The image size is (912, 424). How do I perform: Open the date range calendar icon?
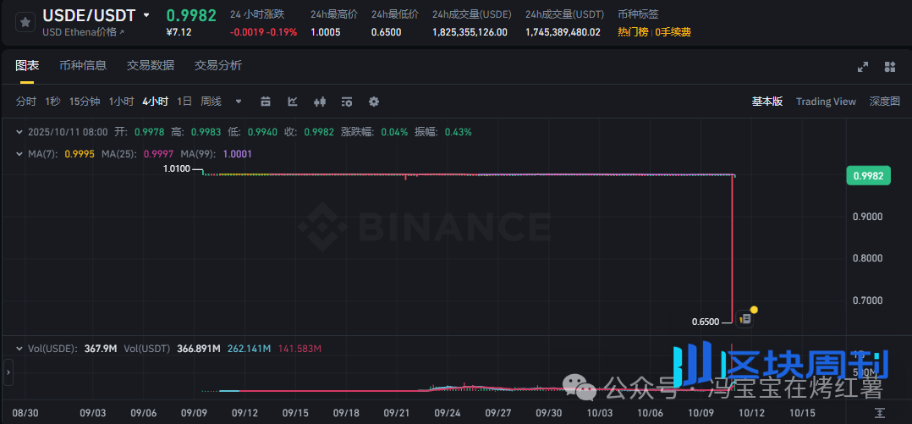(x=266, y=102)
